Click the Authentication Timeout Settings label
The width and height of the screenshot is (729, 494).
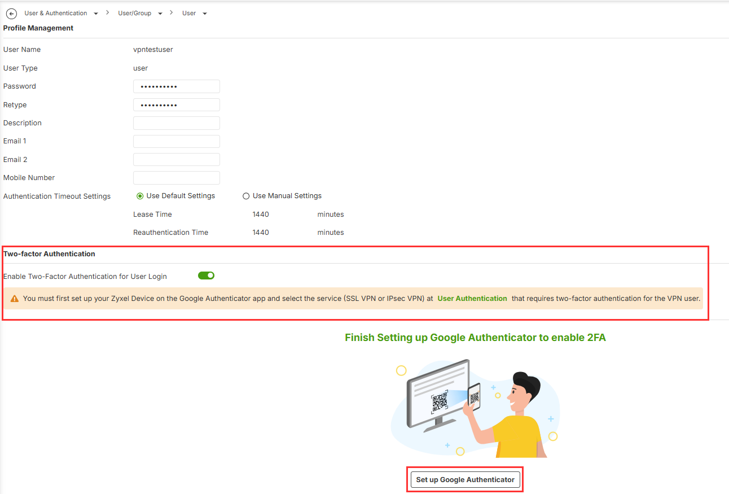(57, 196)
